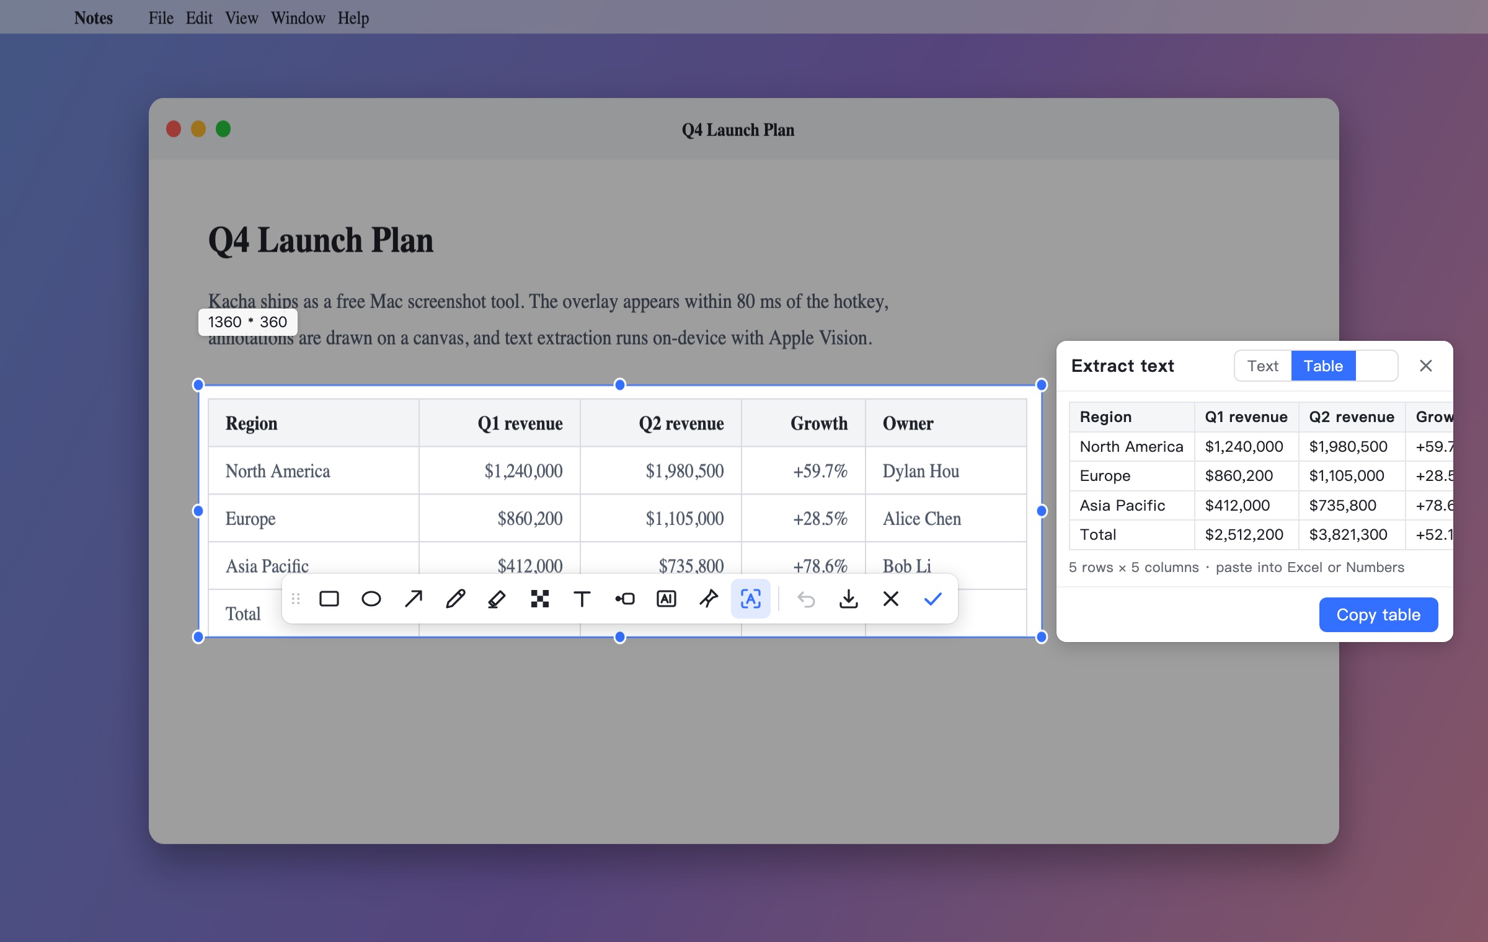Image resolution: width=1488 pixels, height=942 pixels.
Task: Pick the callout label tool
Action: [624, 599]
